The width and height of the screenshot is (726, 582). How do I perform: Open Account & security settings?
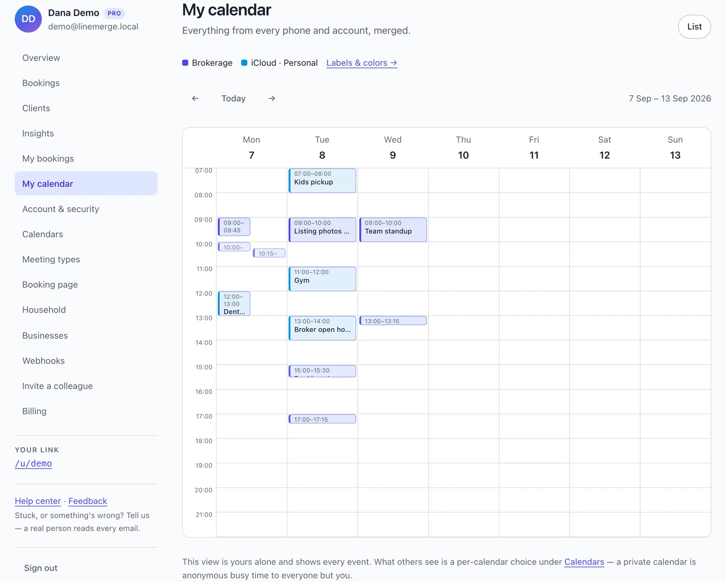point(86,209)
